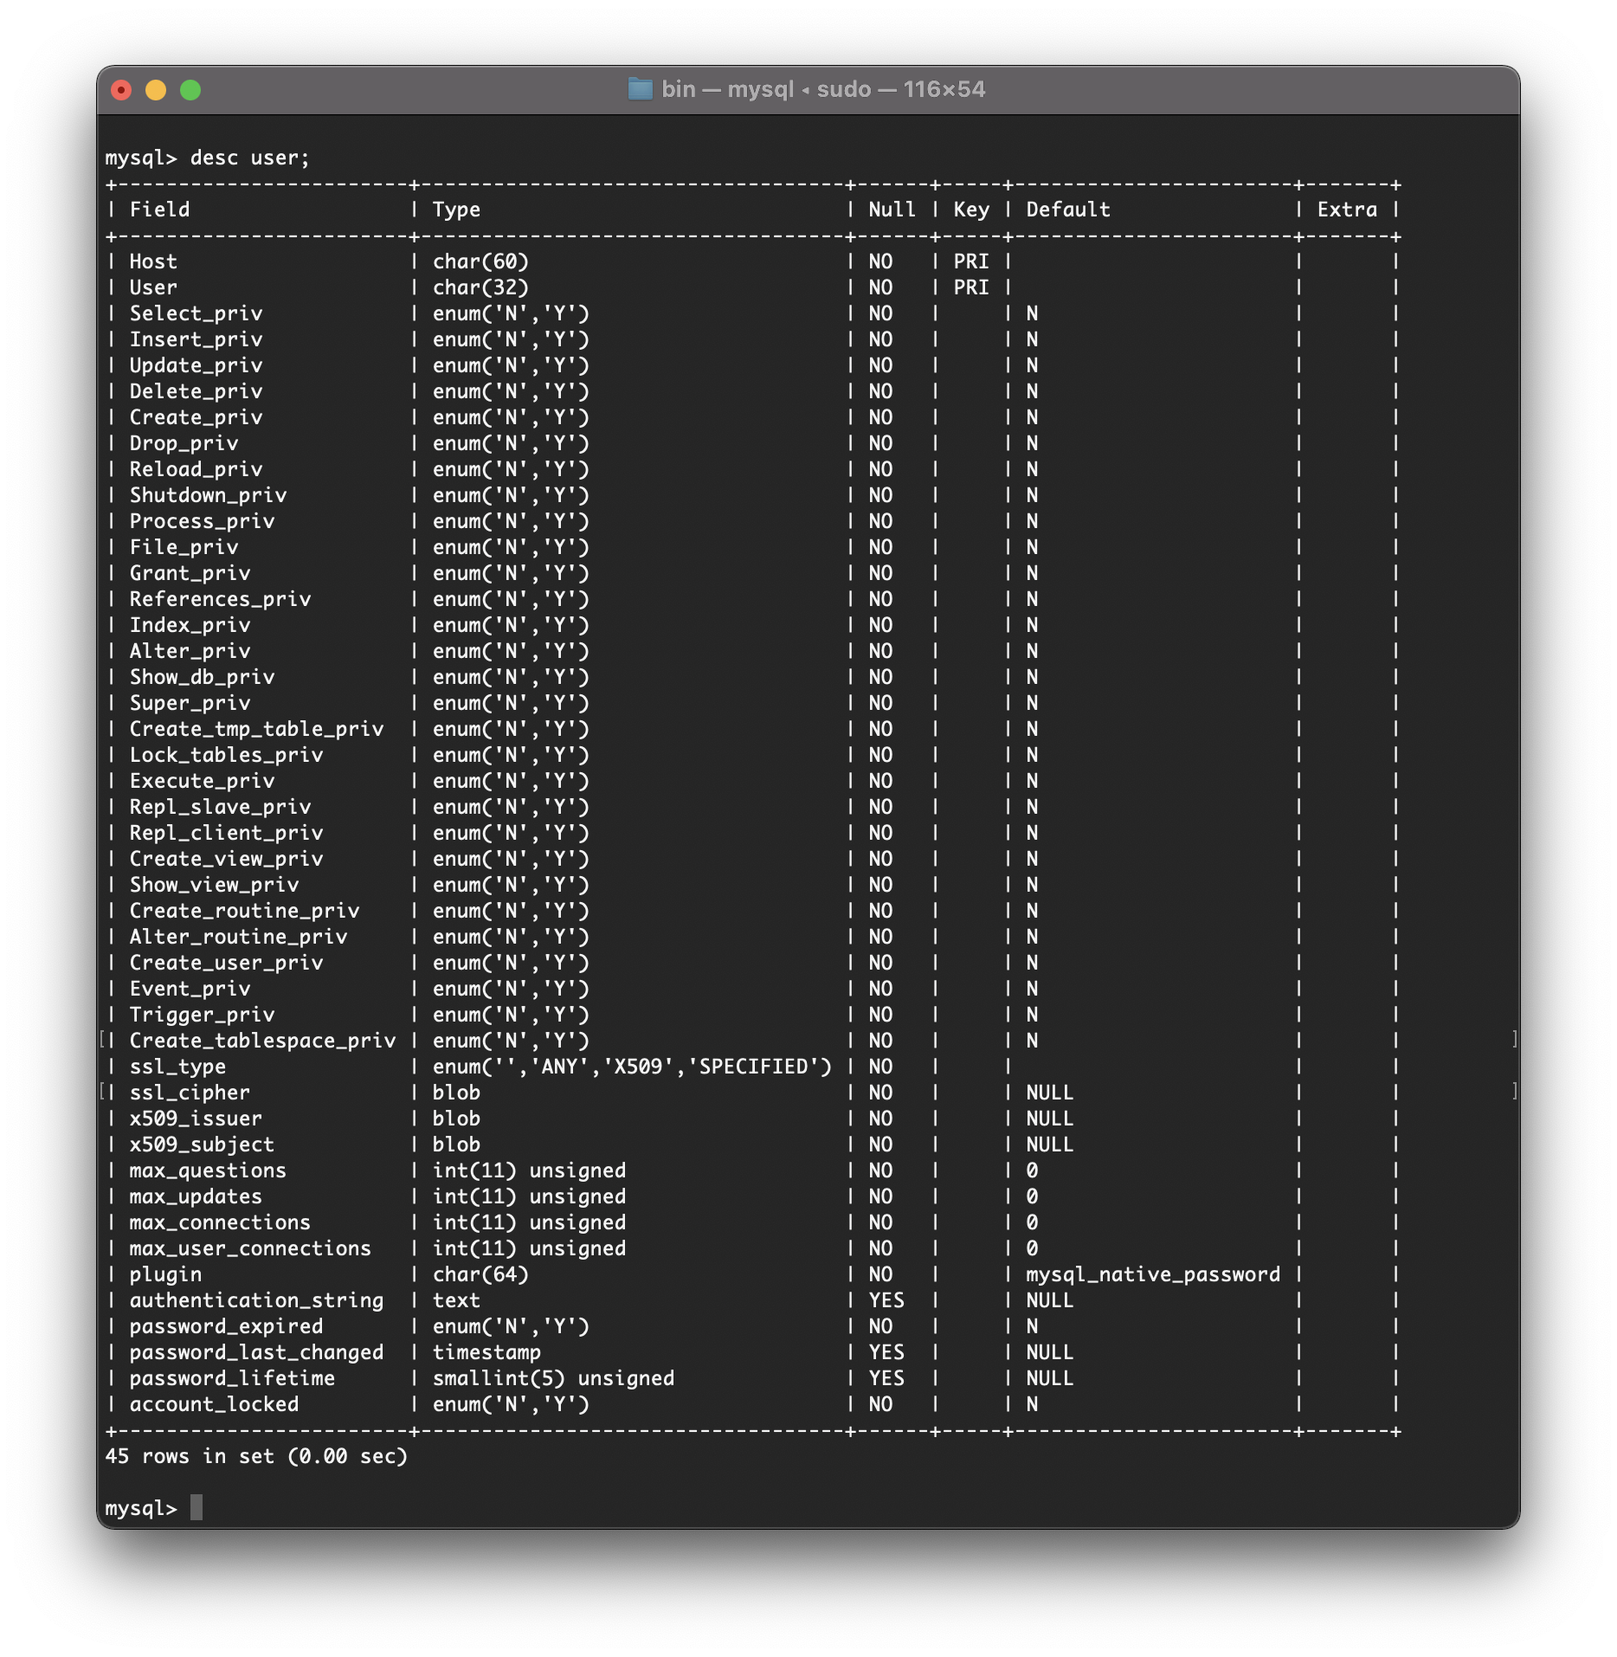Click the "Delete_priv" field name
The width and height of the screenshot is (1617, 1657).
pyautogui.click(x=196, y=391)
